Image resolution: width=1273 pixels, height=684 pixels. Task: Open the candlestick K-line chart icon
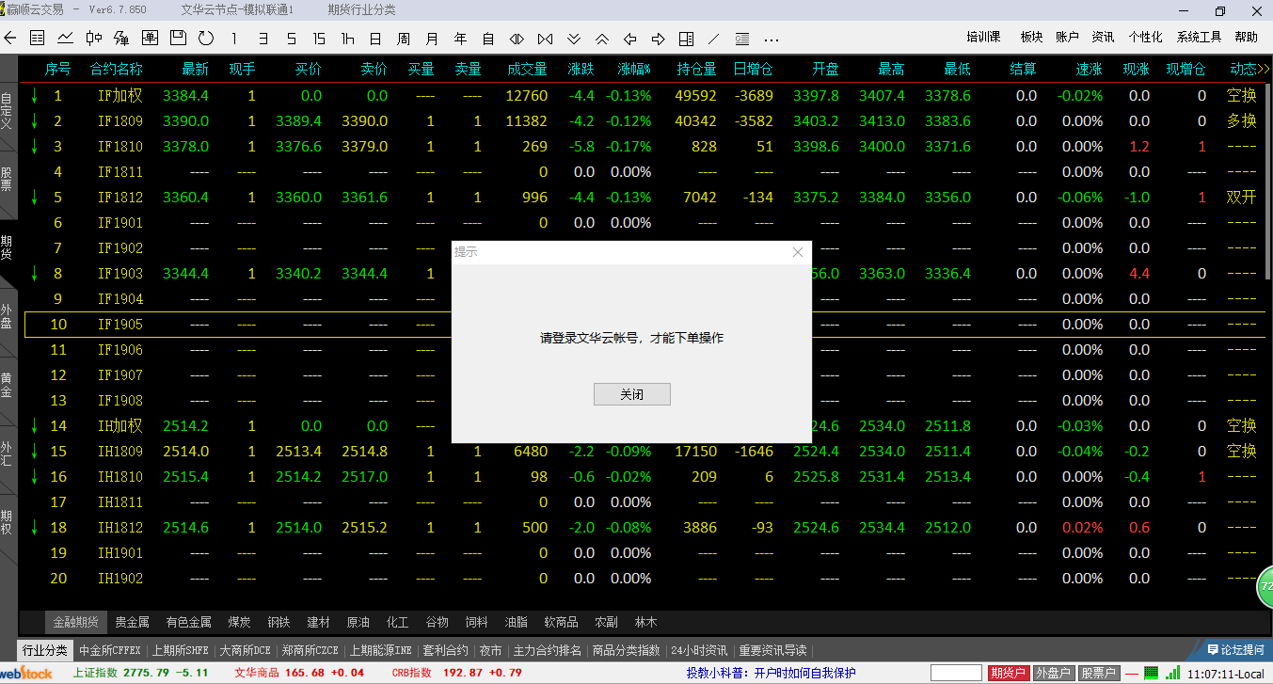pyautogui.click(x=93, y=39)
